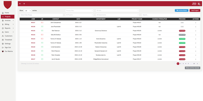Viewport: 203px width, 101px height.
Task: Toggle I/E dropdown for job #6166
Action: click(42, 27)
